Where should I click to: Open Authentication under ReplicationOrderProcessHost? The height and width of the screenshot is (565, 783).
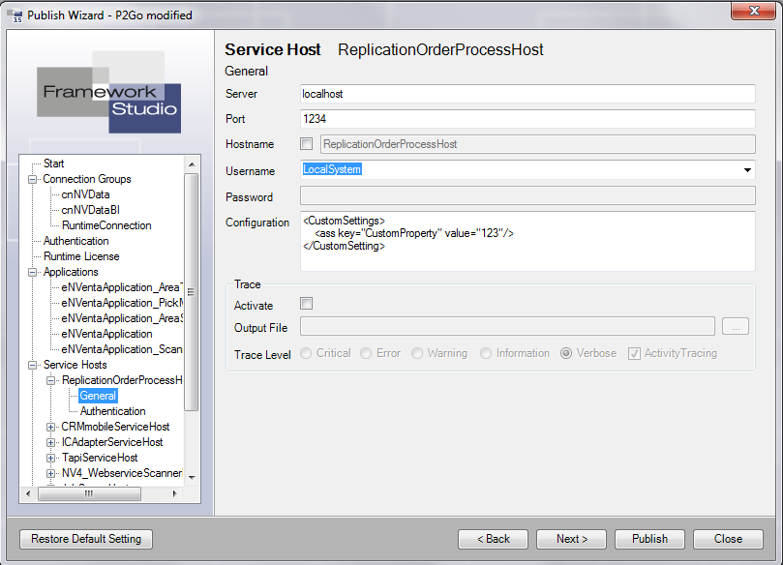pyautogui.click(x=113, y=411)
